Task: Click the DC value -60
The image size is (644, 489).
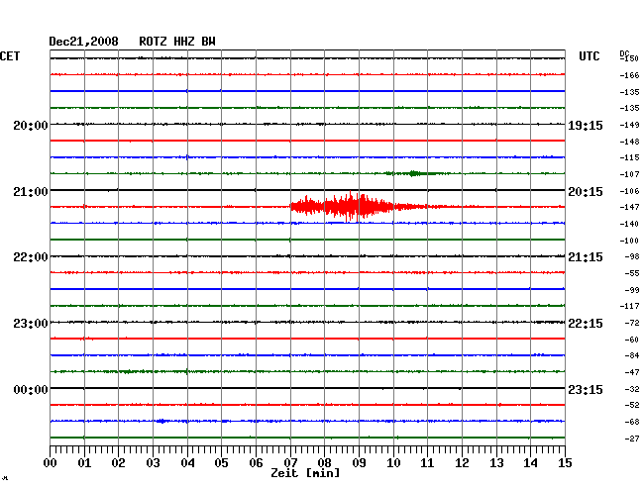Action: 632,340
